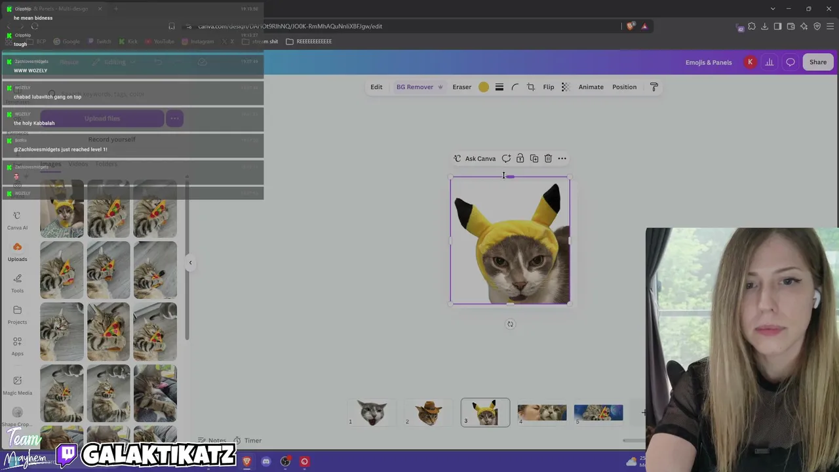The width and height of the screenshot is (839, 472).
Task: Open the transparency checkerboard icon
Action: click(x=566, y=87)
